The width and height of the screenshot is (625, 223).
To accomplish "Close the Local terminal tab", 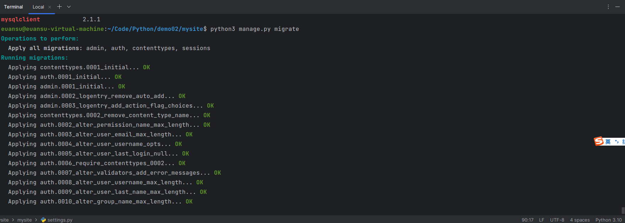I will click(50, 7).
